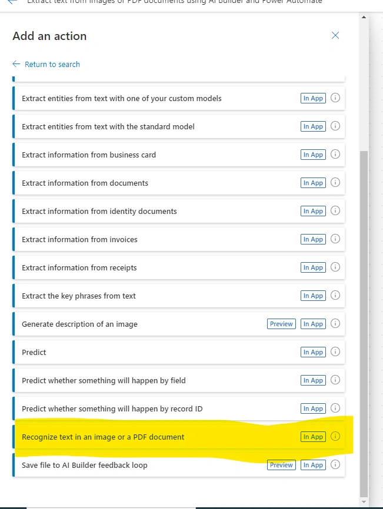Viewport: 383px width, 509px height.
Task: Select Extract entities with the standard model
Action: (x=179, y=126)
